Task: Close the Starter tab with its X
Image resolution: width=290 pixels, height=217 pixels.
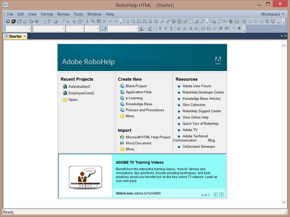Action: pyautogui.click(x=25, y=36)
